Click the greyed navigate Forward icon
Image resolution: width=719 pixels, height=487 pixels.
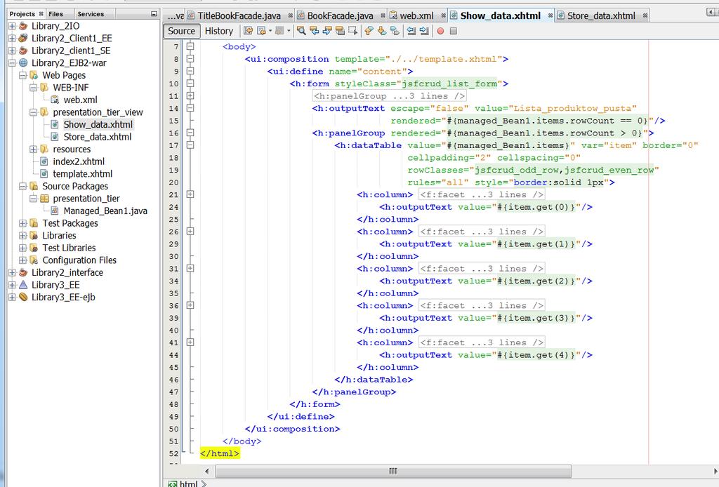279,31
